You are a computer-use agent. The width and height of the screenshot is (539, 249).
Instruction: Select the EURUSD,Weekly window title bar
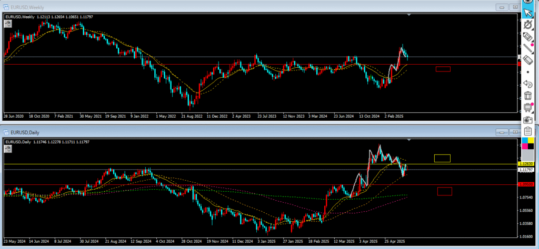click(x=211, y=7)
